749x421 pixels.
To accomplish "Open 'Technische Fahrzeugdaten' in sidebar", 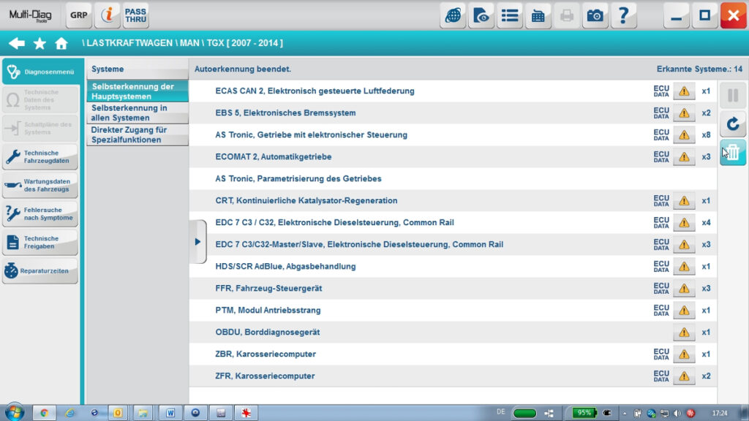I will (x=40, y=156).
